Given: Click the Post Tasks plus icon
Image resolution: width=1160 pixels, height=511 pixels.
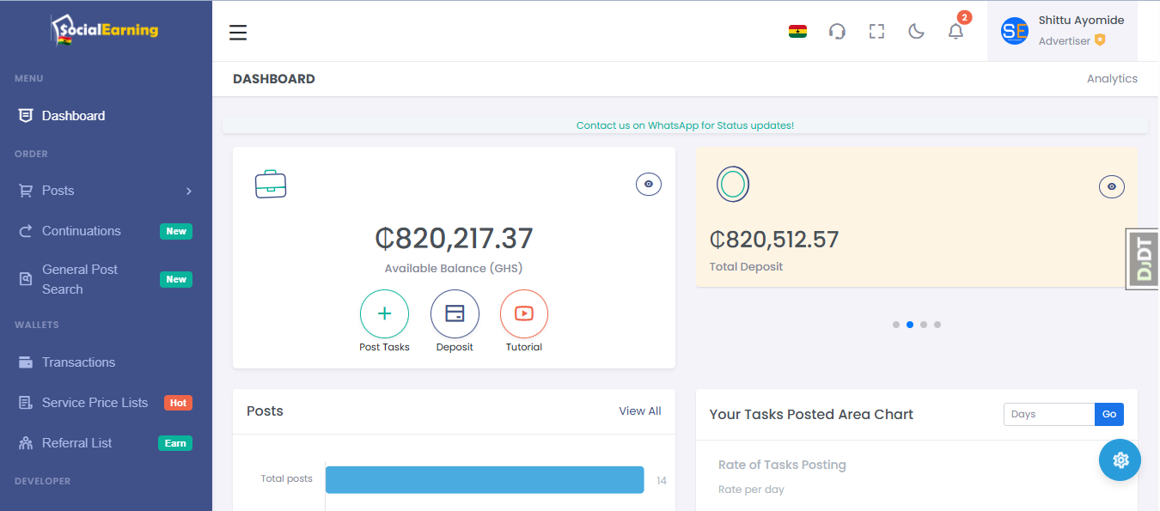Looking at the screenshot, I should point(384,313).
